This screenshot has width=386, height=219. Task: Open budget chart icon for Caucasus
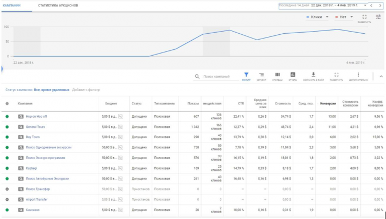121,210
